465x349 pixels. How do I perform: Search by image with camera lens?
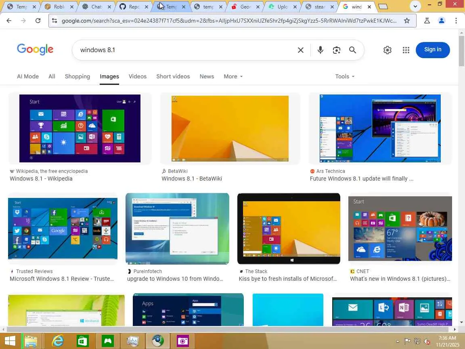(x=337, y=50)
